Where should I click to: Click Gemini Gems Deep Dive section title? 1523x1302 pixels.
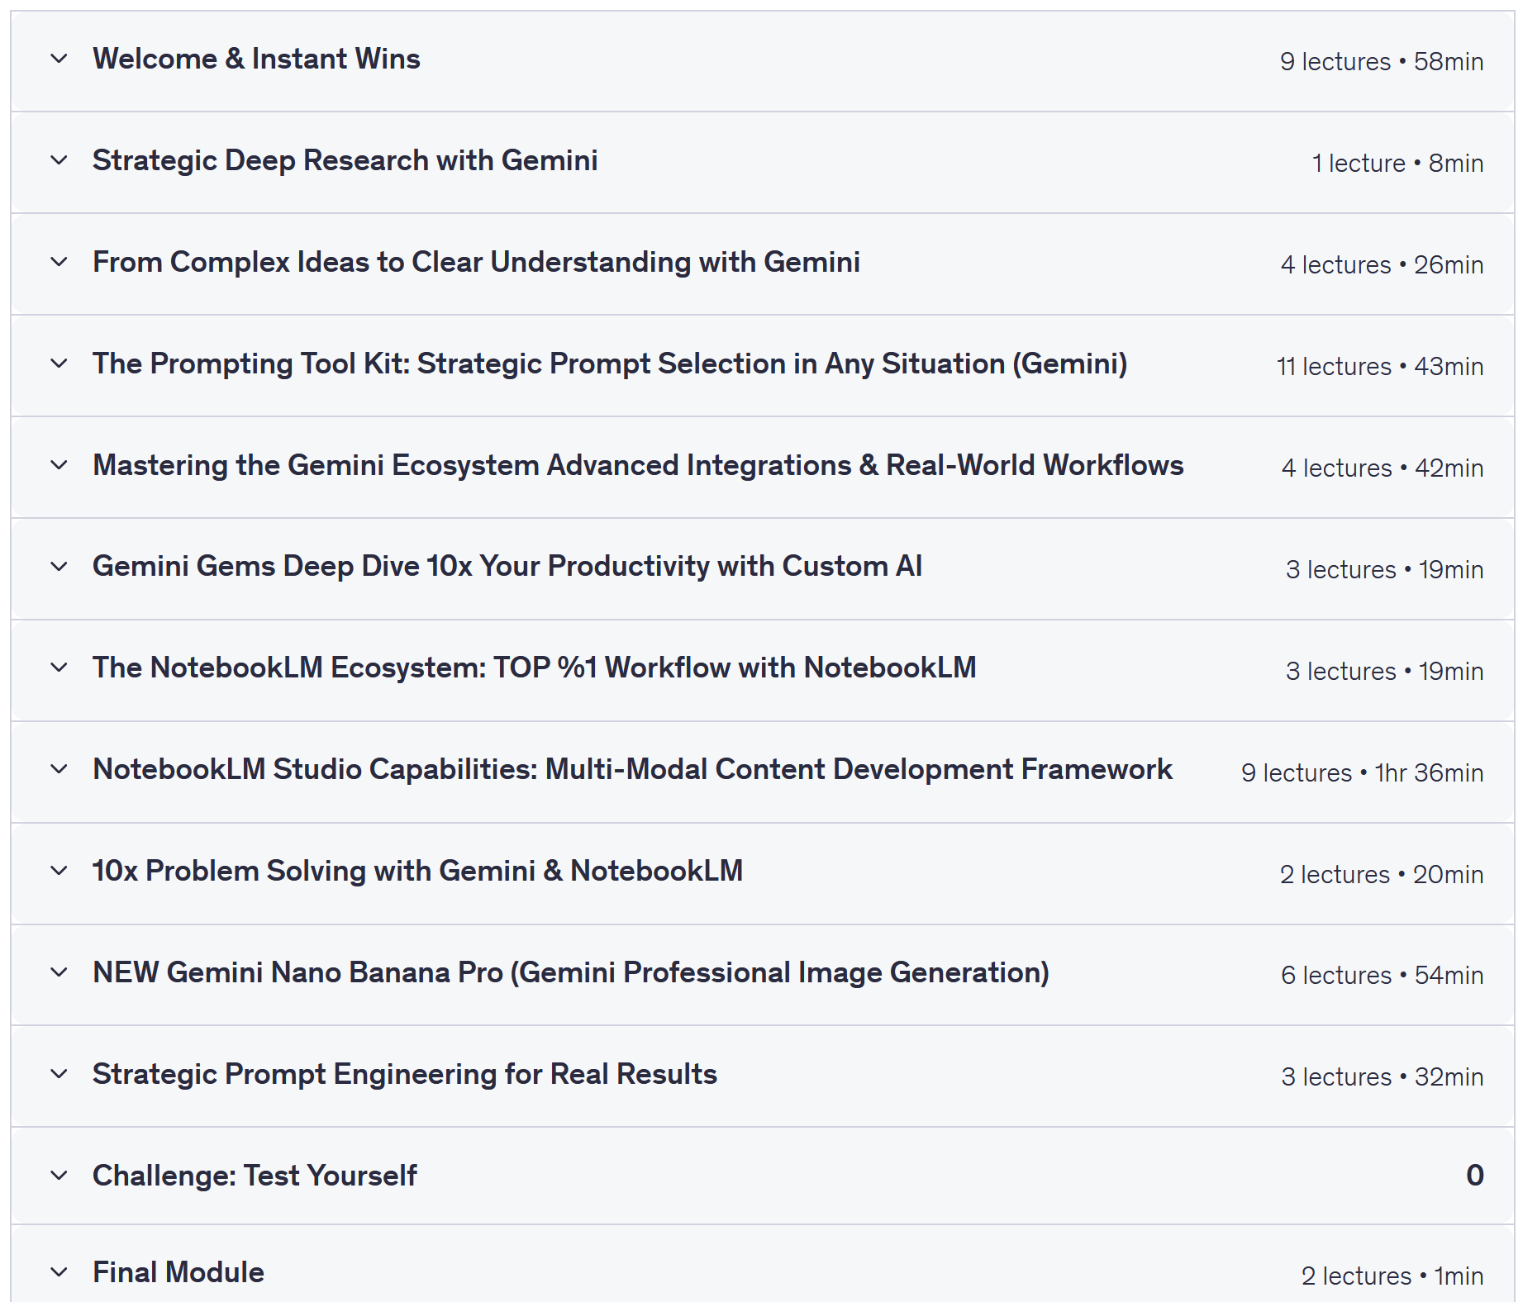(x=507, y=567)
